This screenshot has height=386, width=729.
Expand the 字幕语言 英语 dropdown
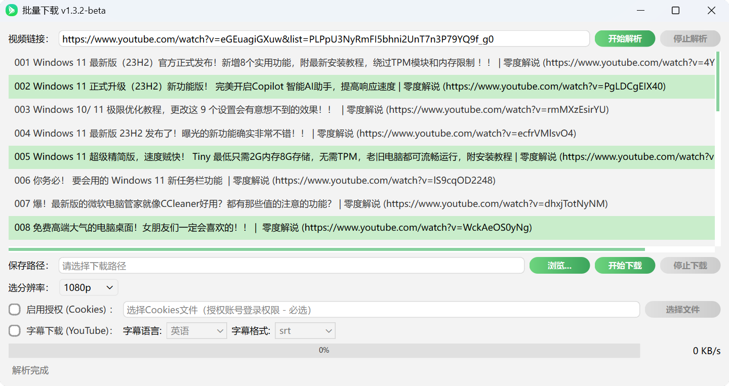coord(196,331)
